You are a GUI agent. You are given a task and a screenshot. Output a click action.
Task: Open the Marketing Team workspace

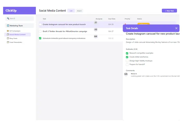coord(20,26)
